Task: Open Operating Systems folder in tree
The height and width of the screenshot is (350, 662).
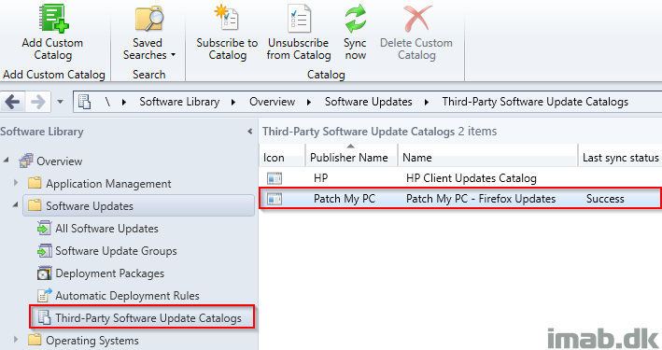Action: tap(92, 341)
